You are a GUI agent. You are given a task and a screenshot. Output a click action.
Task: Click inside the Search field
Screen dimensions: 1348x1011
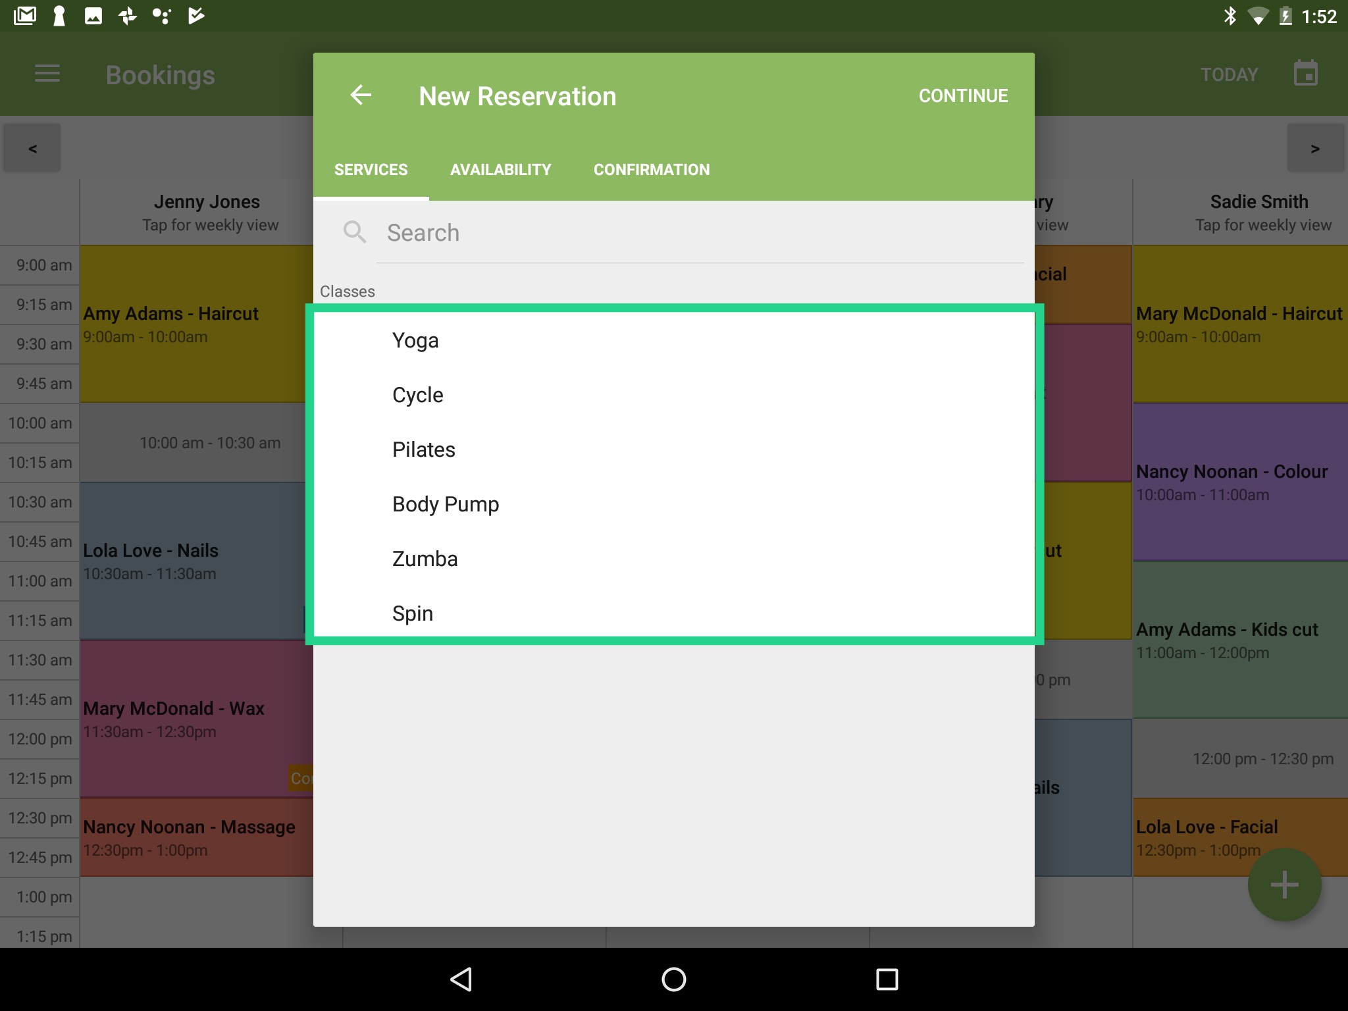click(x=592, y=232)
